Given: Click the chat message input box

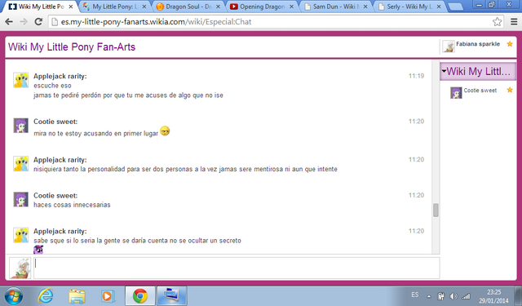Looking at the screenshot, I should [237, 268].
